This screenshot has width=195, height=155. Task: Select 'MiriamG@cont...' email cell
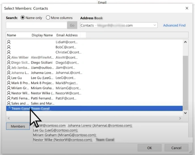click(x=68, y=88)
